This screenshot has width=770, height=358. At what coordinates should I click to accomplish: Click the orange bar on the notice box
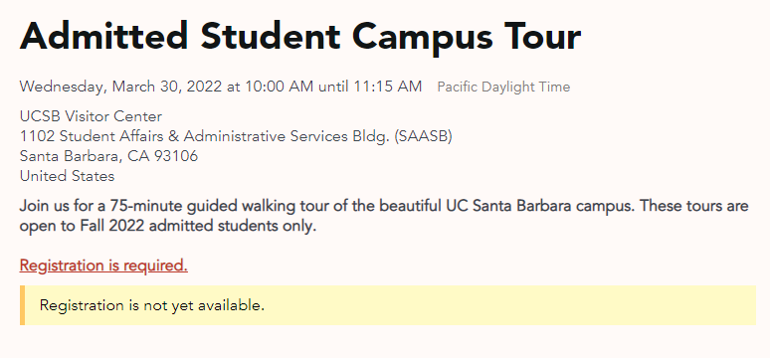[22, 305]
